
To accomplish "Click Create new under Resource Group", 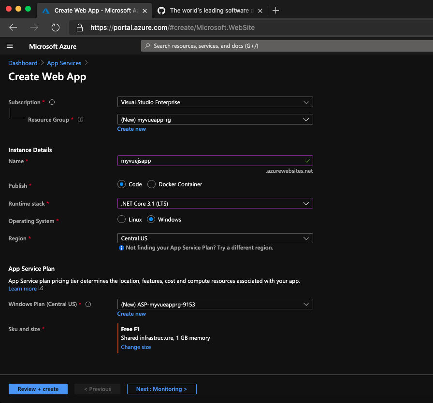I will click(x=131, y=129).
